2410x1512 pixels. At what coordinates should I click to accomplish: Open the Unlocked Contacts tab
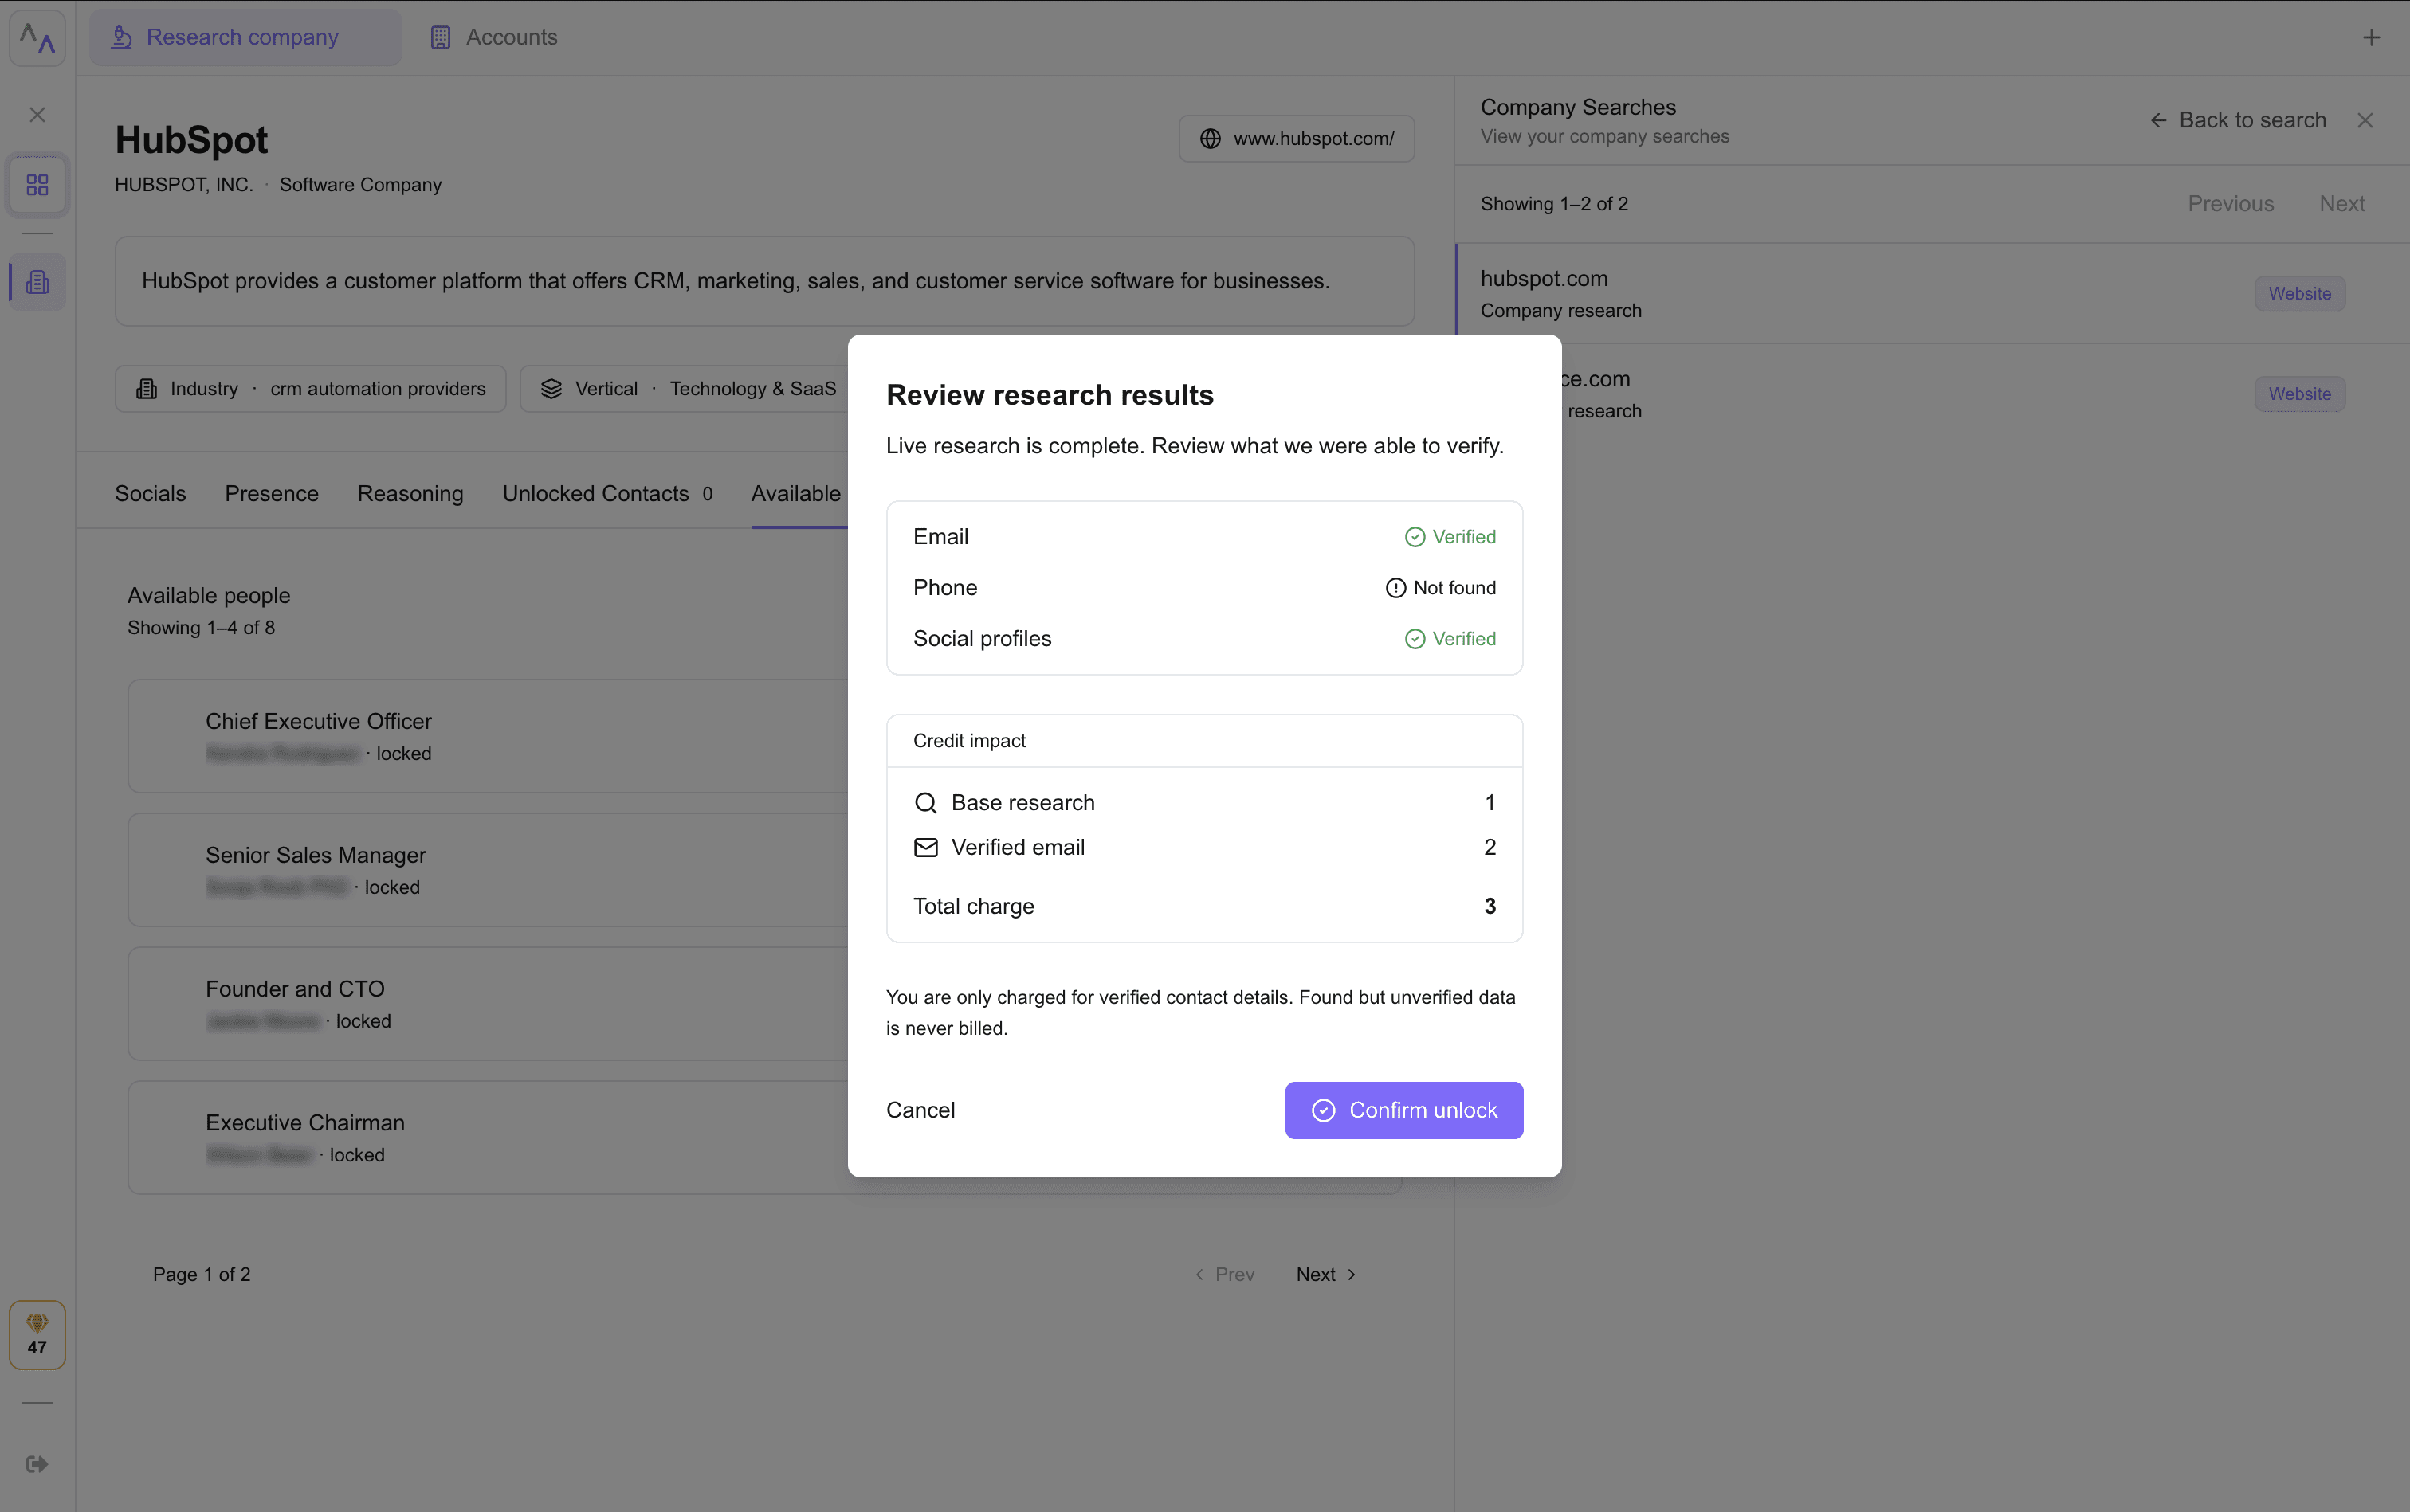point(606,494)
